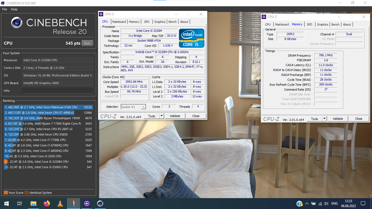Switch to SPD tab in CPU-Z memory window

310,24
